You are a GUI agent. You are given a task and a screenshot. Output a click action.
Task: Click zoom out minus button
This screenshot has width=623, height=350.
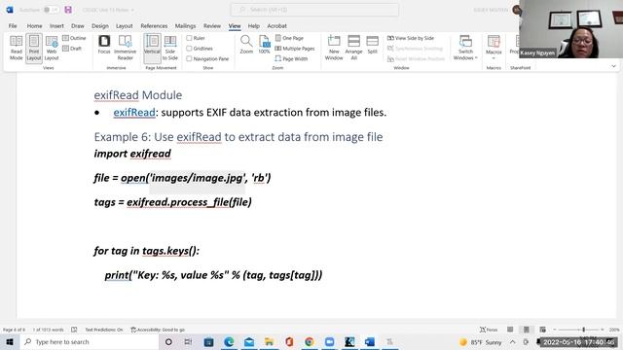coord(555,330)
